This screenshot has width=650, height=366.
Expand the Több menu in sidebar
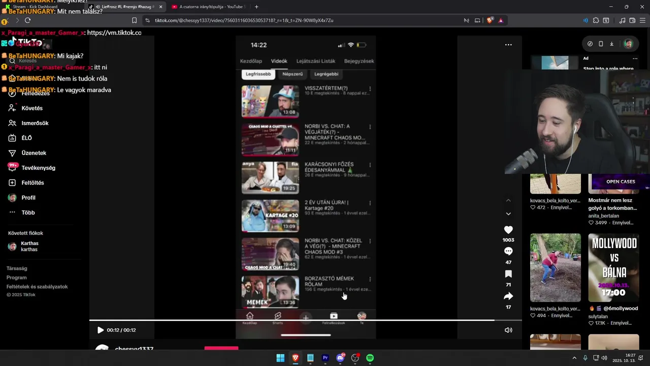(x=28, y=212)
